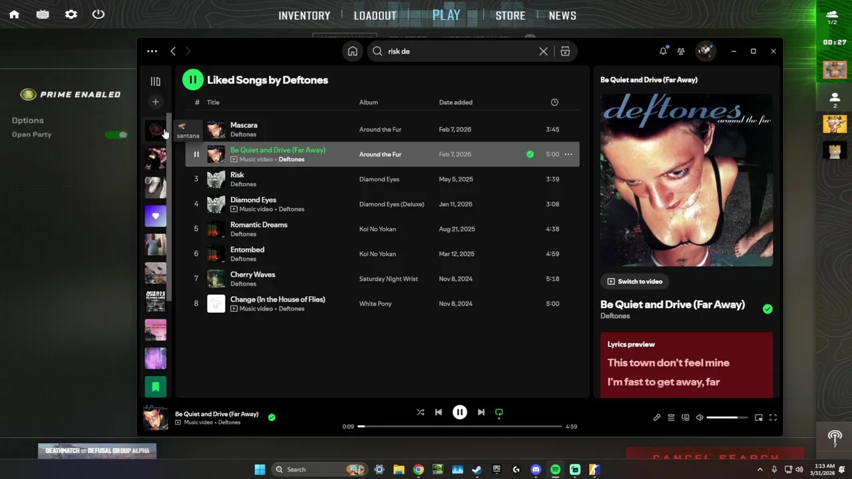Open Diamond Eyes (Deluxe) album link
852x479 pixels.
391,204
